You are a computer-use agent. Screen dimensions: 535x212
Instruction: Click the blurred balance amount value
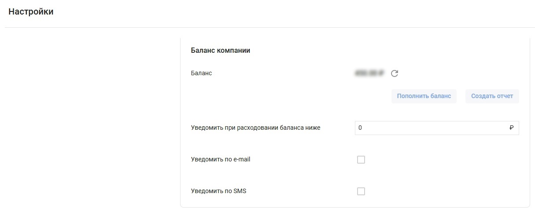click(369, 73)
